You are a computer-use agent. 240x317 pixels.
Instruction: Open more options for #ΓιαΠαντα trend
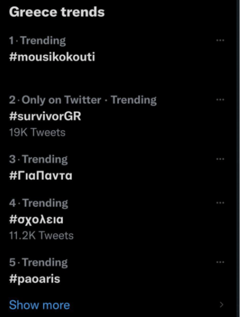220,158
